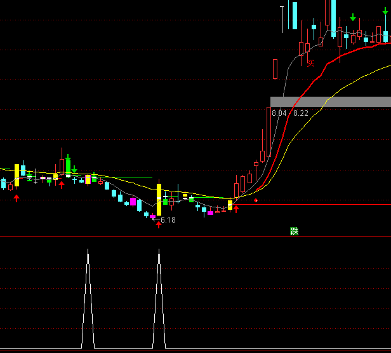Click the red 买 buy signal label

pyautogui.click(x=311, y=62)
